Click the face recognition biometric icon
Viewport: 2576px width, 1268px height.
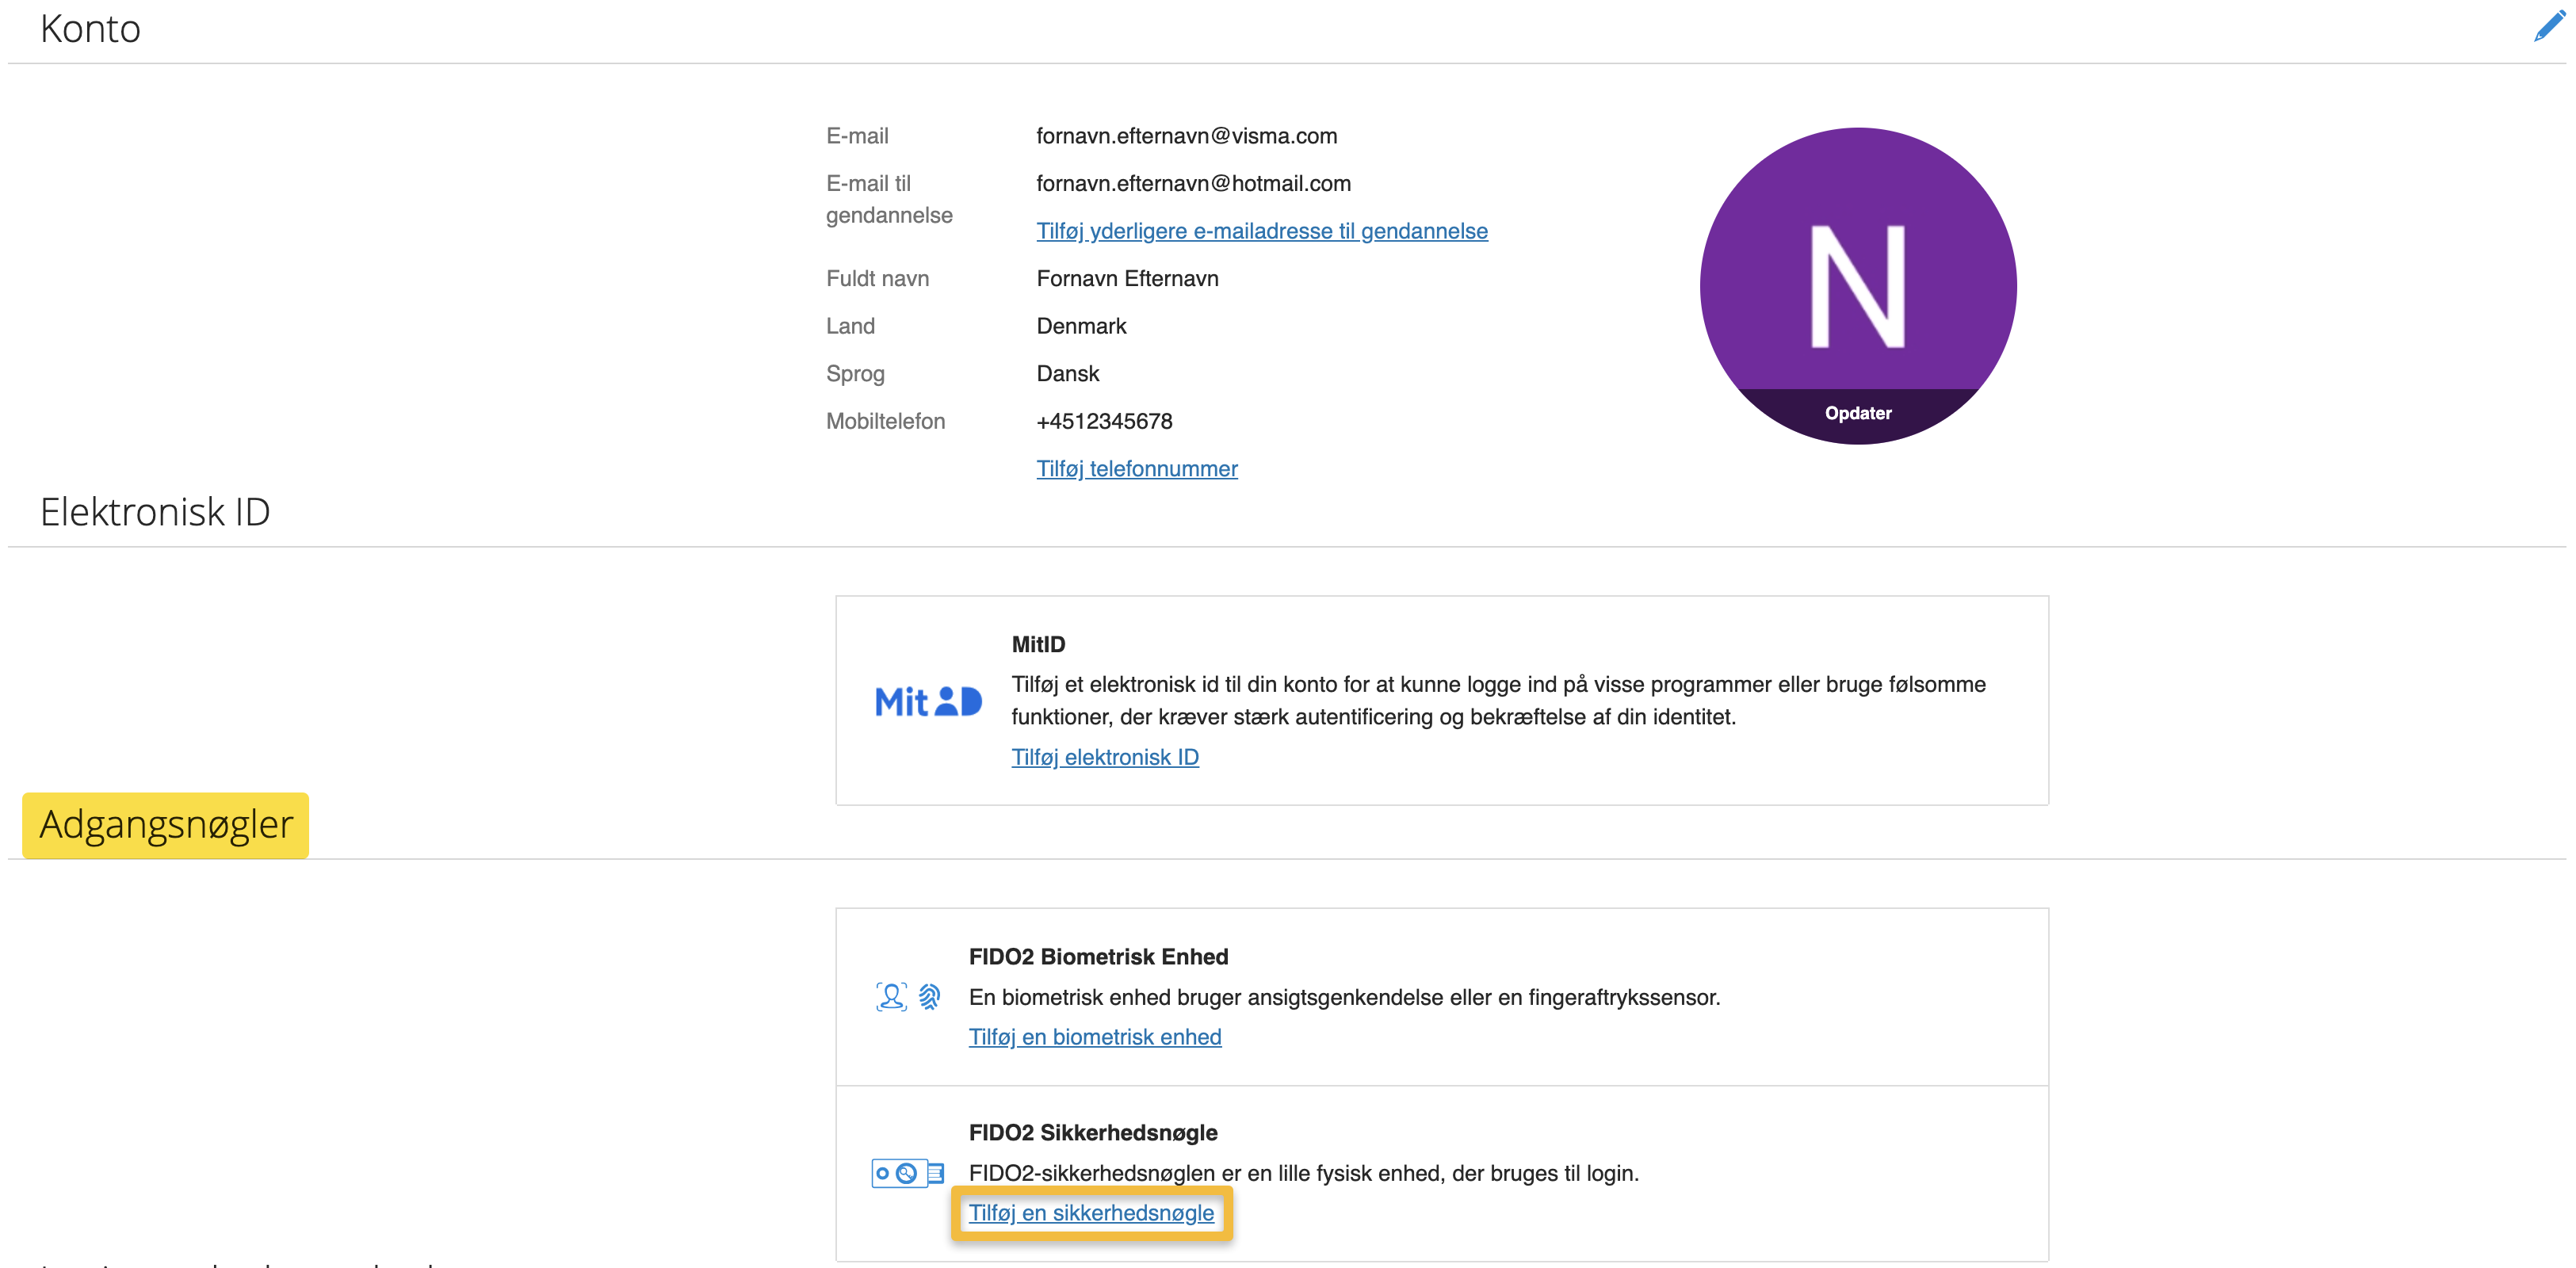890,996
